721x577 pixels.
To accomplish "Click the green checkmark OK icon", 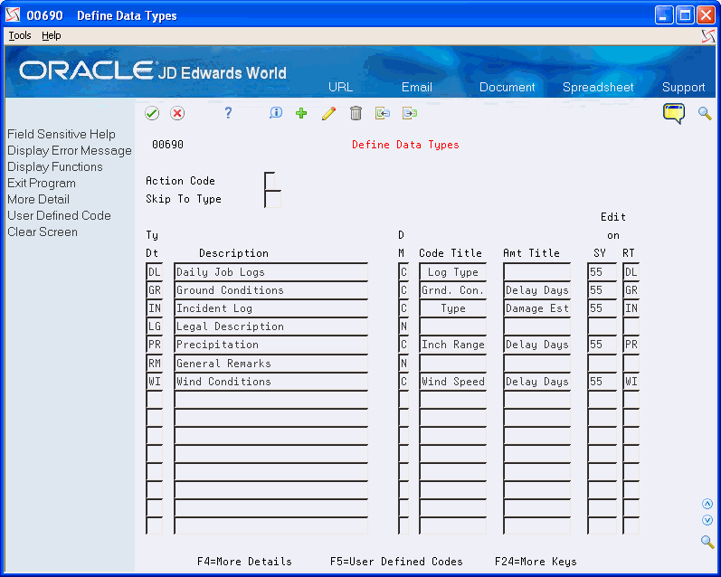I will coord(152,113).
